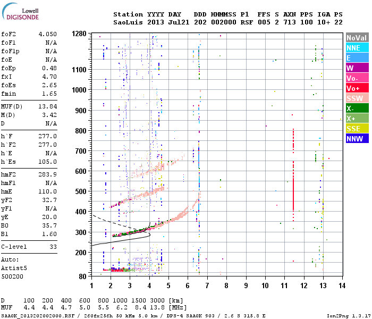This screenshot has height=319, width=372.
Task: Click the SaoLuis station name
Action: pyautogui.click(x=128, y=22)
